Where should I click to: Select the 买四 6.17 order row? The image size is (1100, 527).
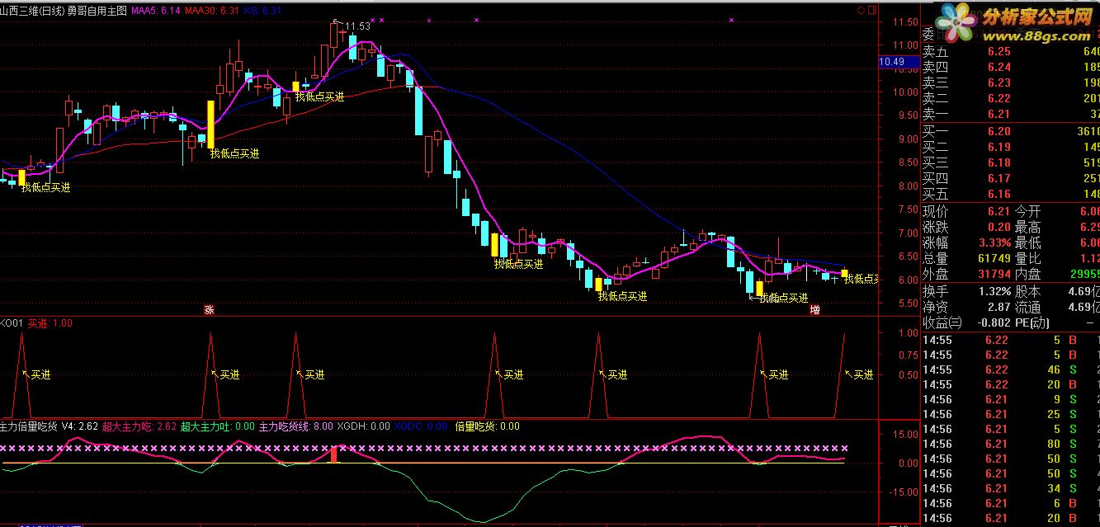tap(1010, 178)
